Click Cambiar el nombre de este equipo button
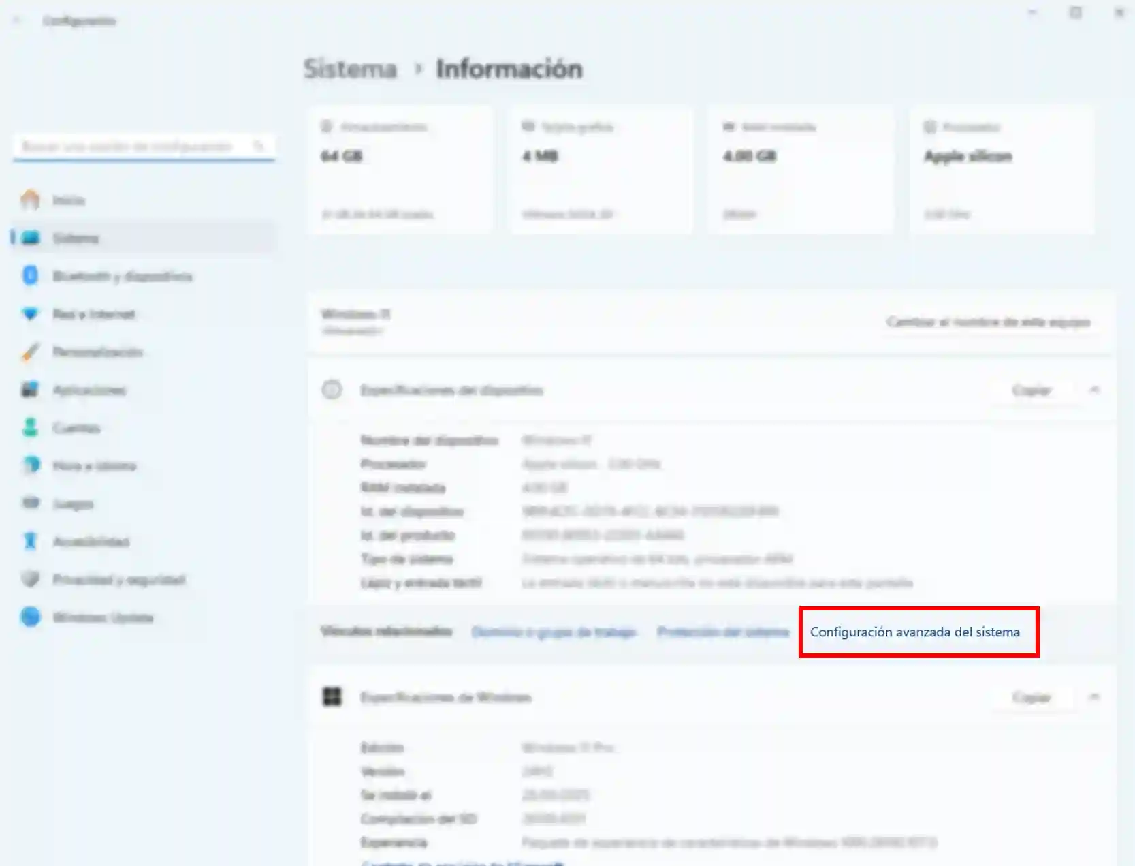 tap(988, 322)
